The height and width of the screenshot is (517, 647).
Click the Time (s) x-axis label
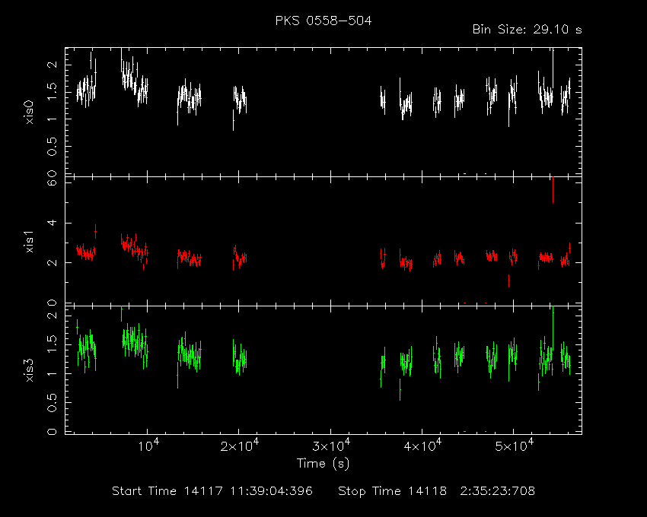tap(323, 464)
